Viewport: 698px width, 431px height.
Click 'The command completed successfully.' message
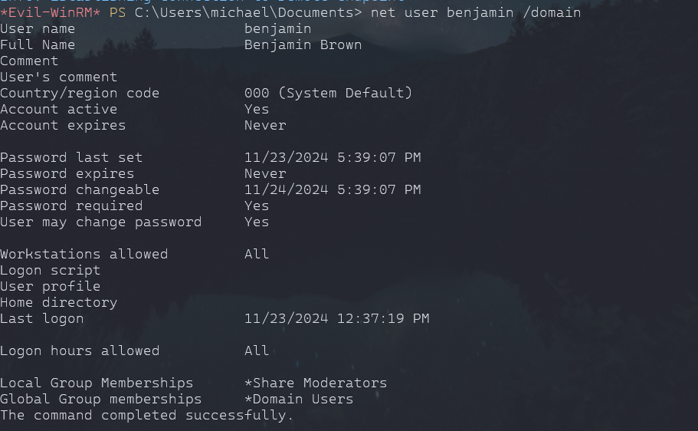147,415
